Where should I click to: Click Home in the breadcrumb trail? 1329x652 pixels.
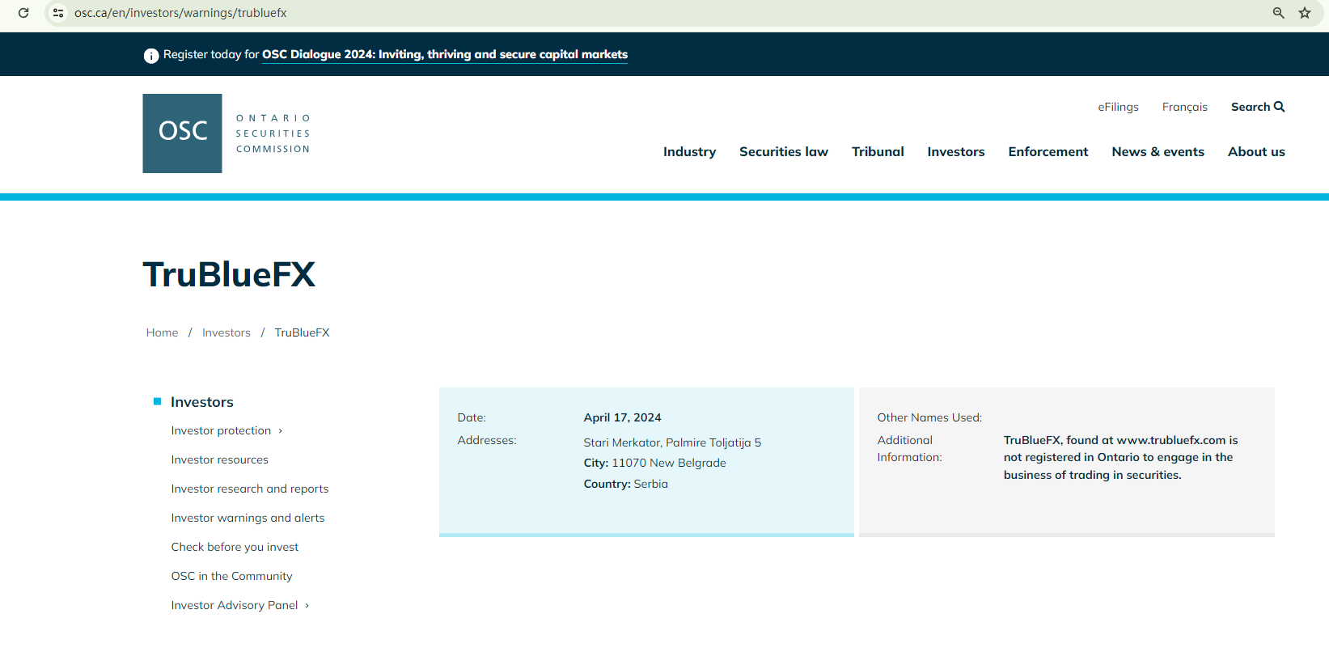pos(162,332)
